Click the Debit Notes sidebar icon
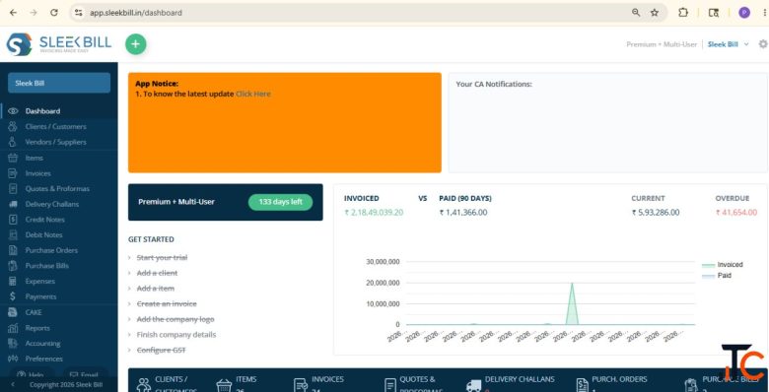This screenshot has width=769, height=392. pos(13,234)
